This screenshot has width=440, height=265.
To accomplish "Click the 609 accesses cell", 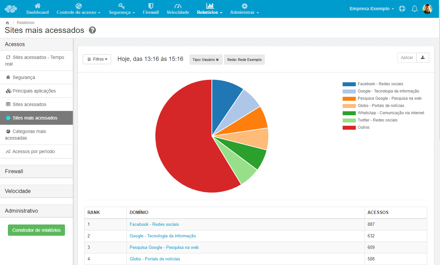I will (x=396, y=247).
